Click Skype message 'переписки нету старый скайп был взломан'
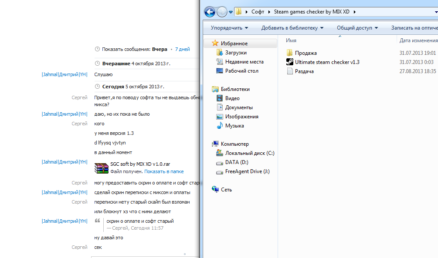 pos(142,202)
